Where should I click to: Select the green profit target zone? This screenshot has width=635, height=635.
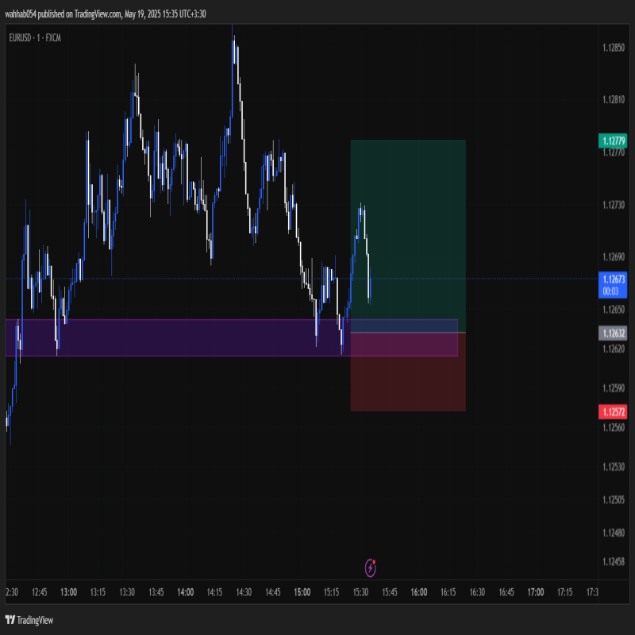[408, 236]
